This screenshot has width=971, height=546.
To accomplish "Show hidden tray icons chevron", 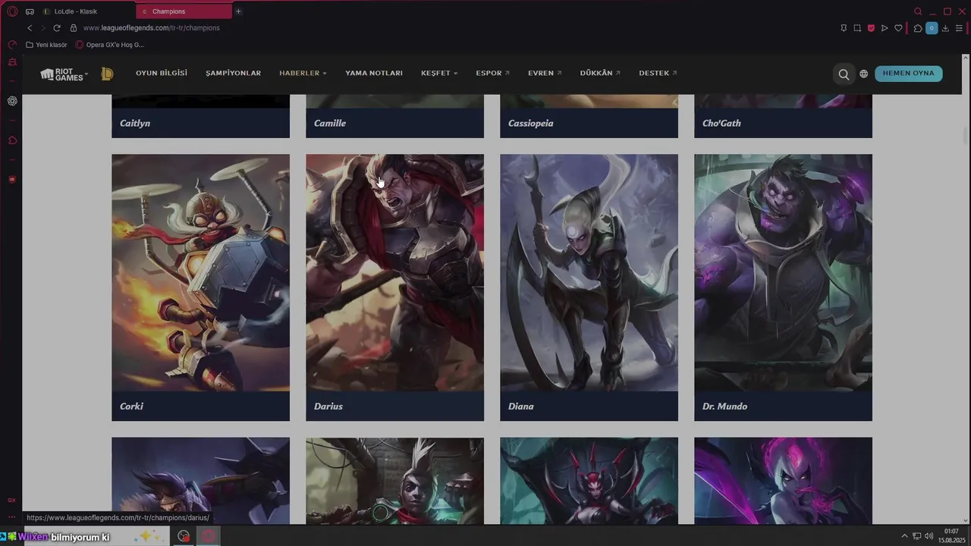I will (904, 536).
